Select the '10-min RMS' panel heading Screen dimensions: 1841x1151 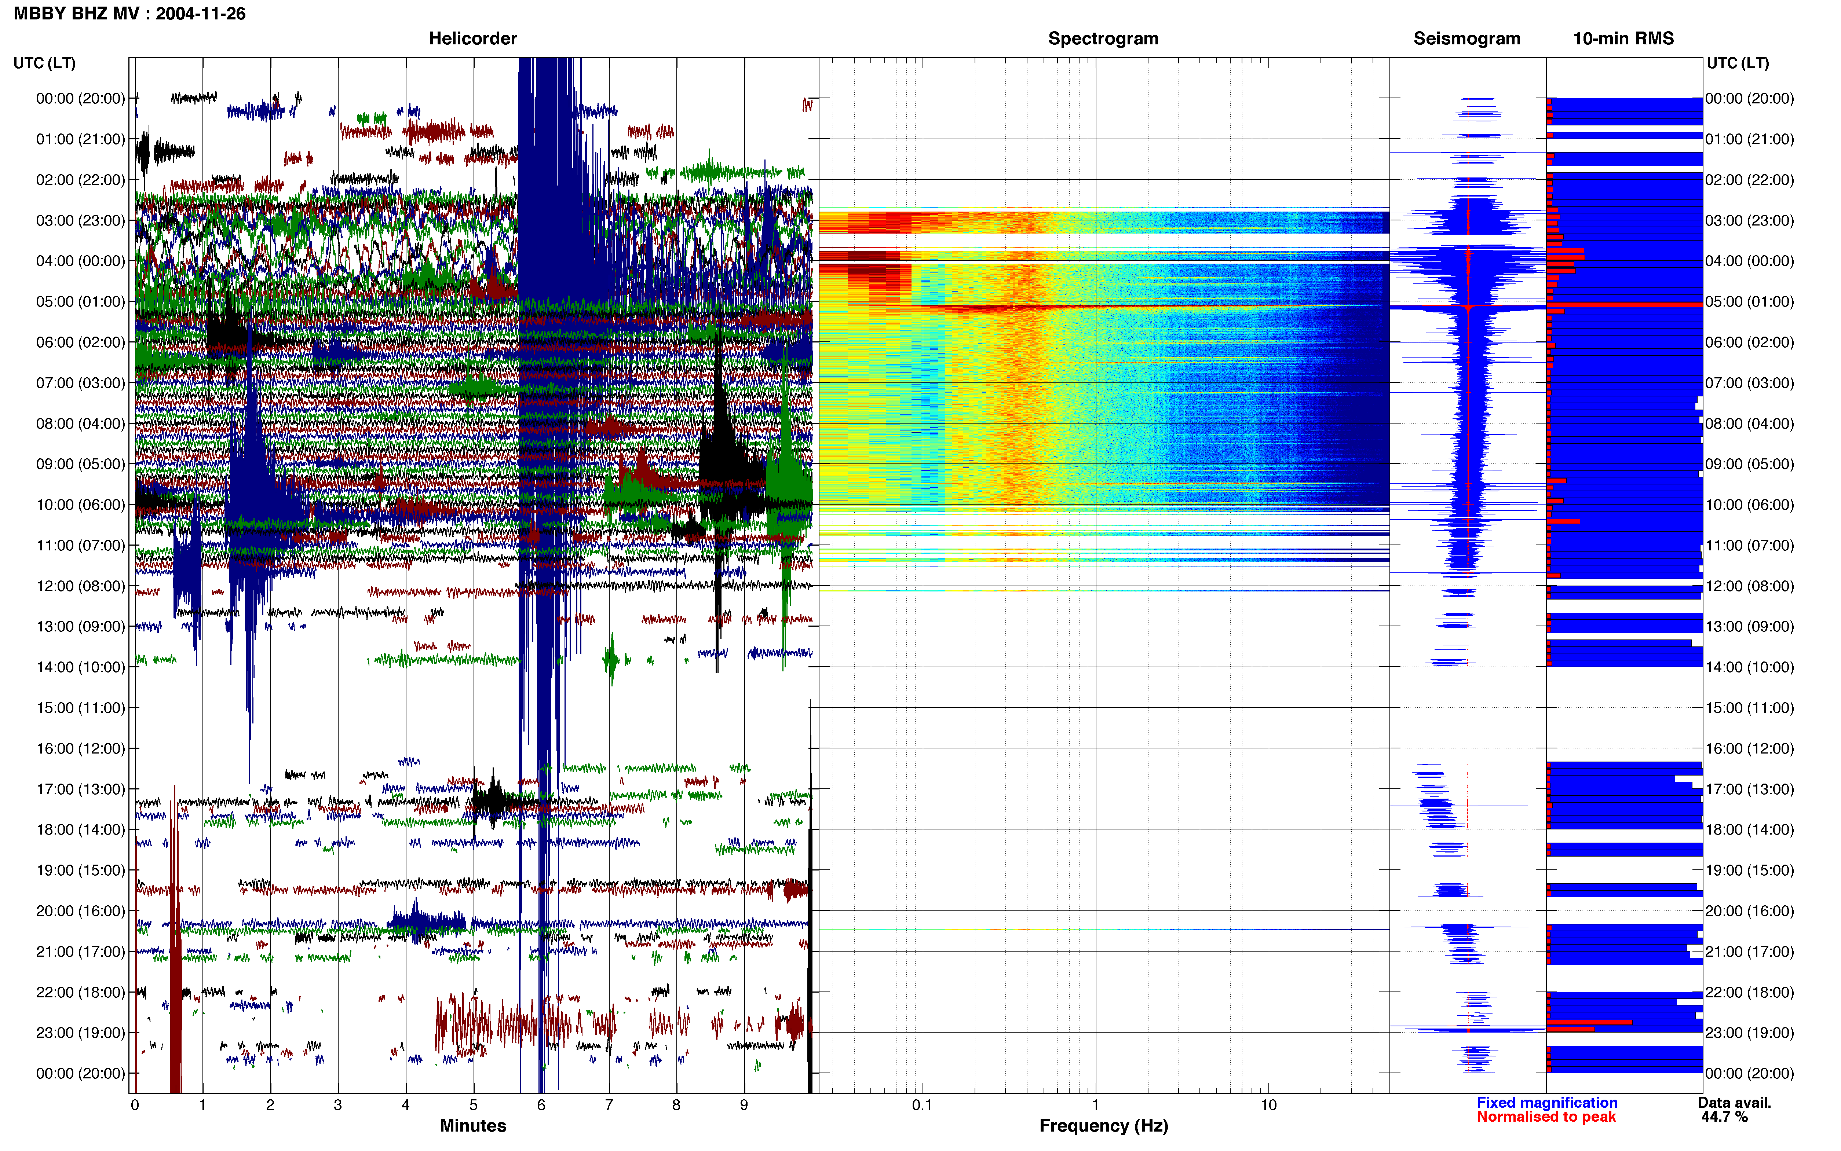pos(1623,39)
